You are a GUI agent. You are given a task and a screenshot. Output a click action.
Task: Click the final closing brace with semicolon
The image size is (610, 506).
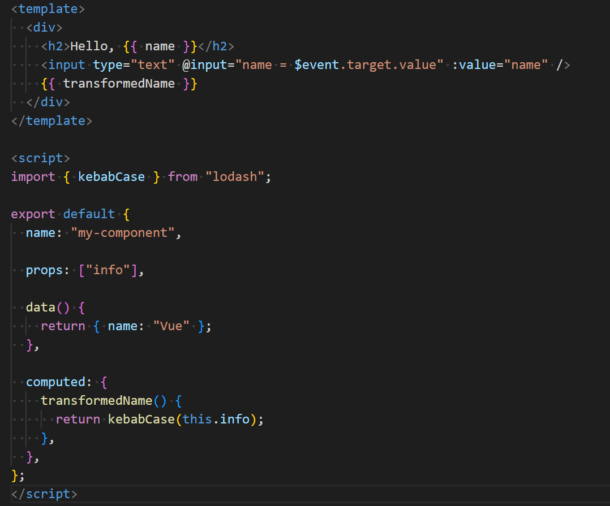click(x=18, y=475)
